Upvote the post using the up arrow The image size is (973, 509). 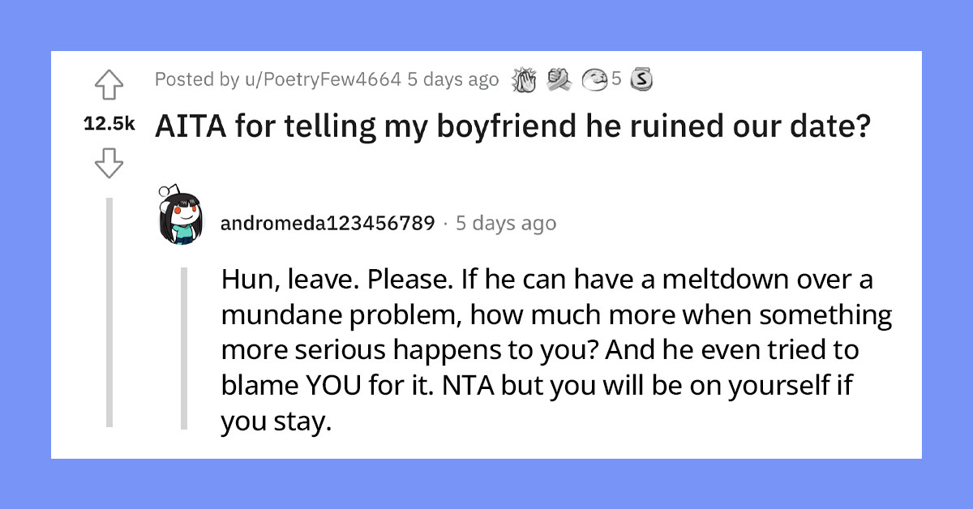(x=109, y=81)
